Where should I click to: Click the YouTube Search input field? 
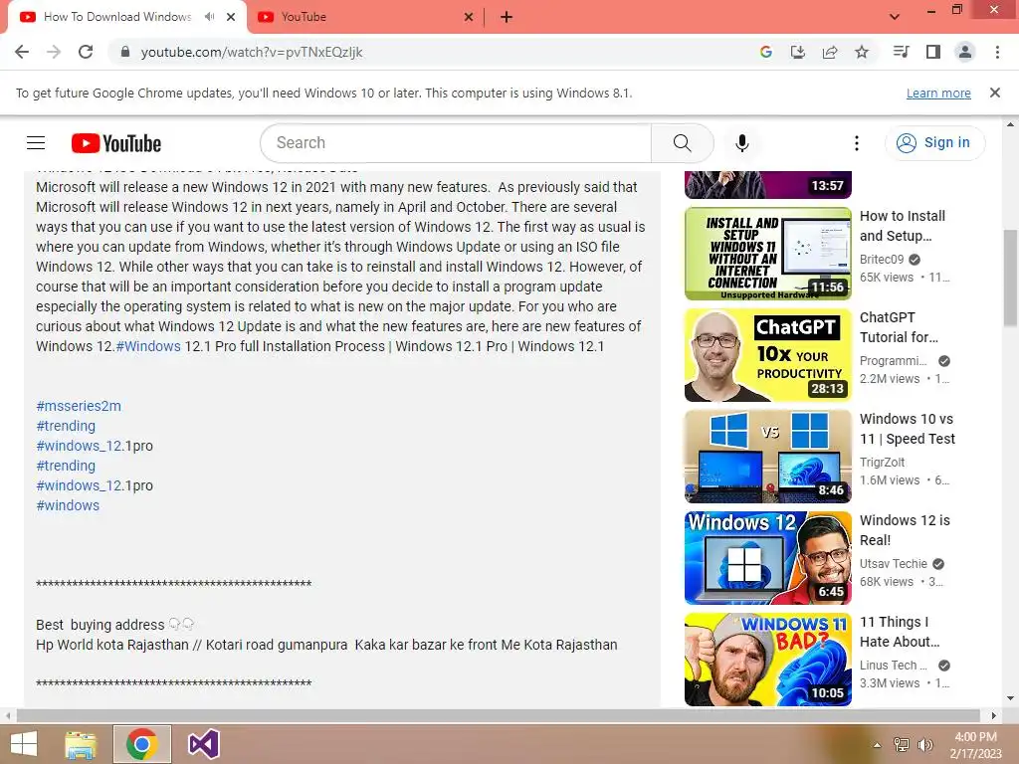(456, 143)
